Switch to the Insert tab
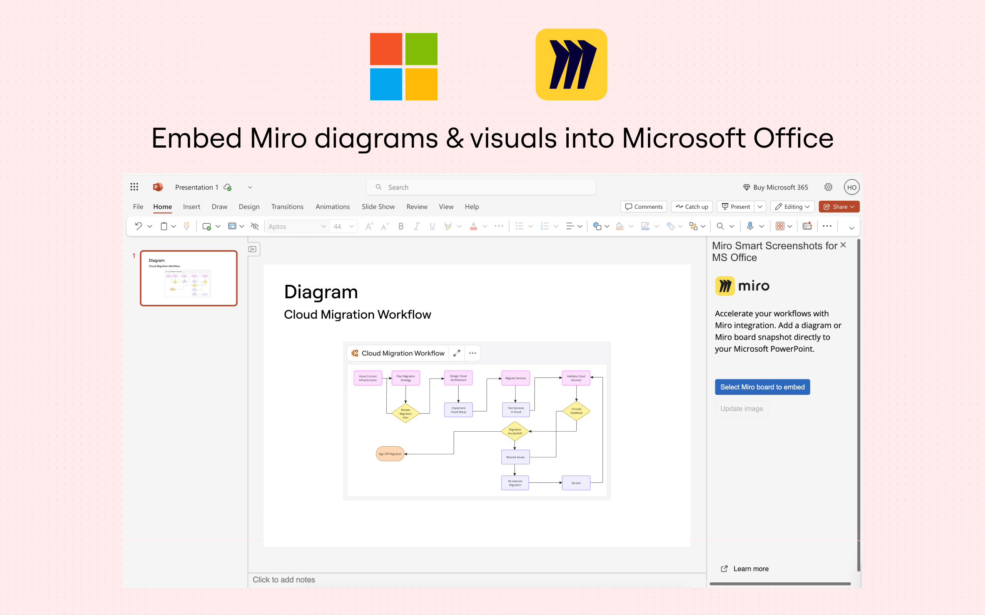The height and width of the screenshot is (615, 985). pyautogui.click(x=191, y=207)
